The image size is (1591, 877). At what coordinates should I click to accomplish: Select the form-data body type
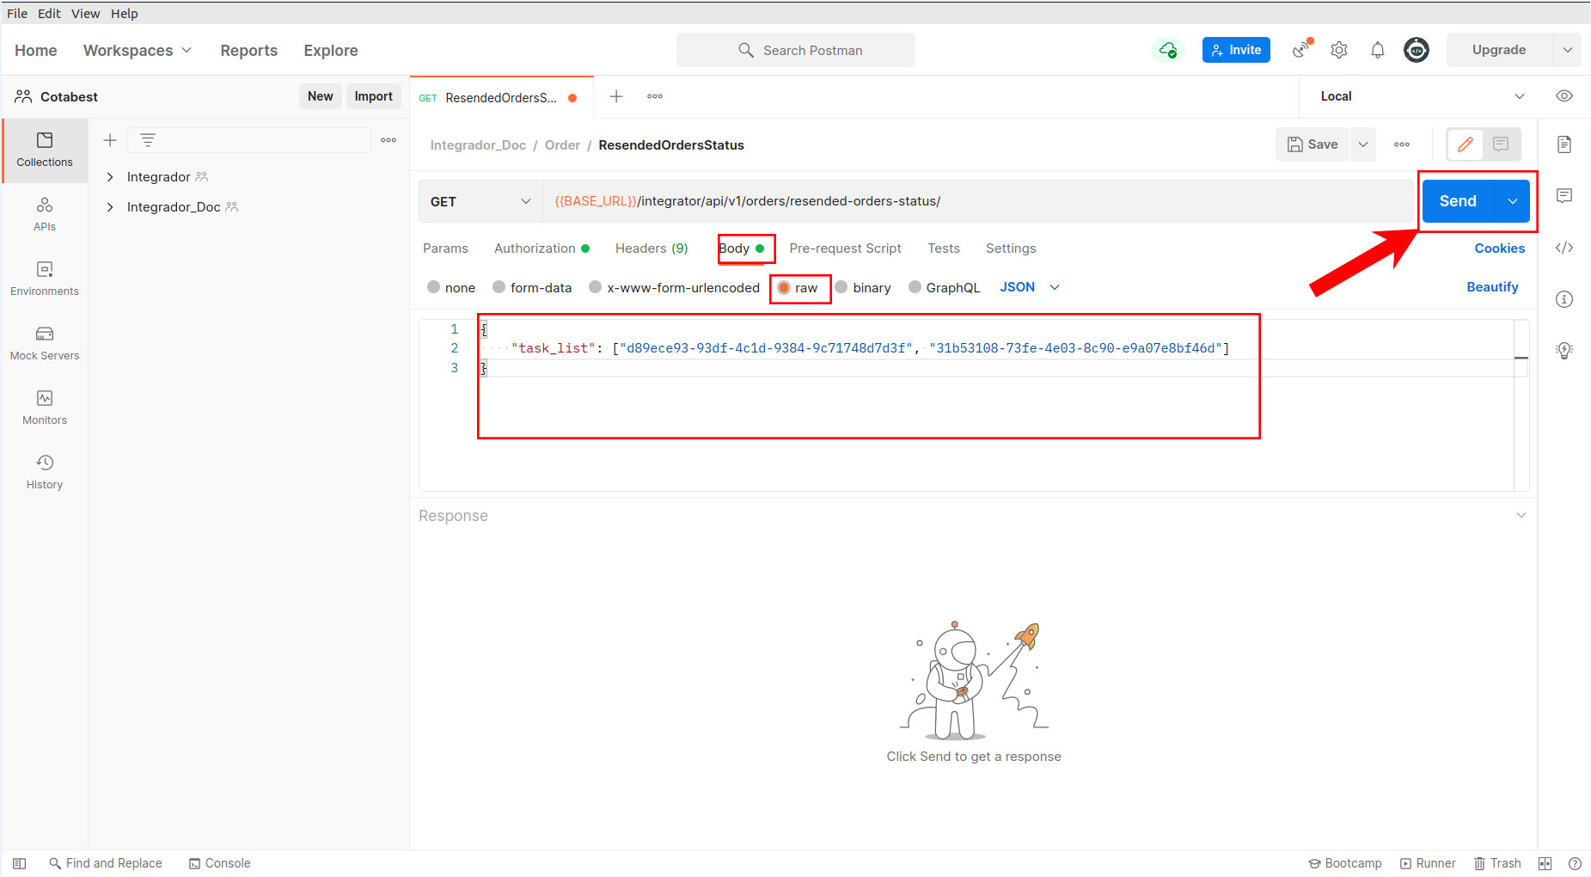point(499,287)
